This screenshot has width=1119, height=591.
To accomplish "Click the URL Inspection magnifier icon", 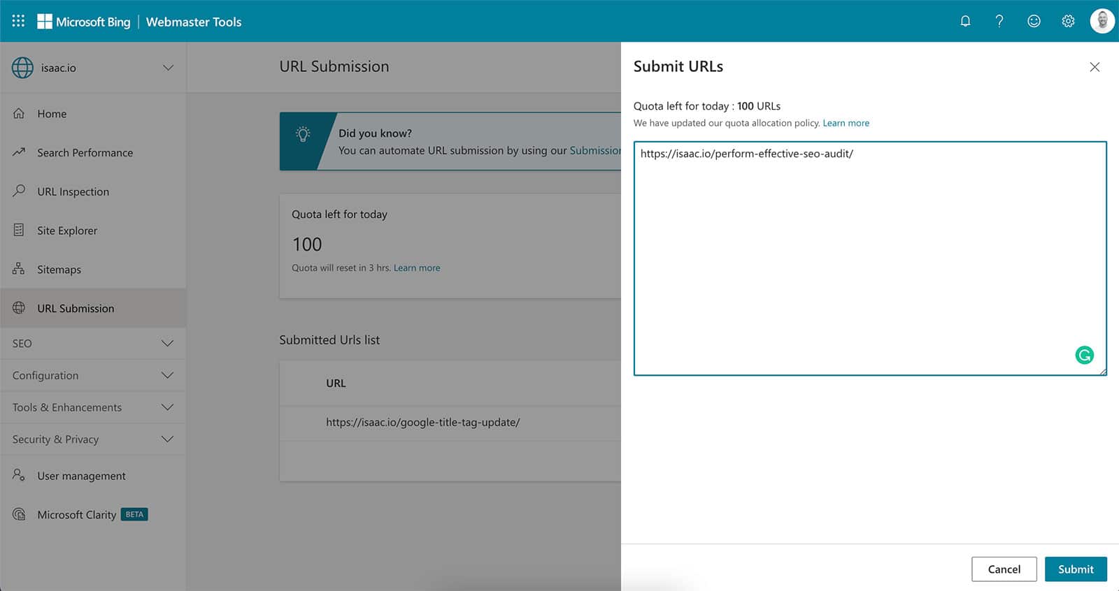I will tap(19, 191).
